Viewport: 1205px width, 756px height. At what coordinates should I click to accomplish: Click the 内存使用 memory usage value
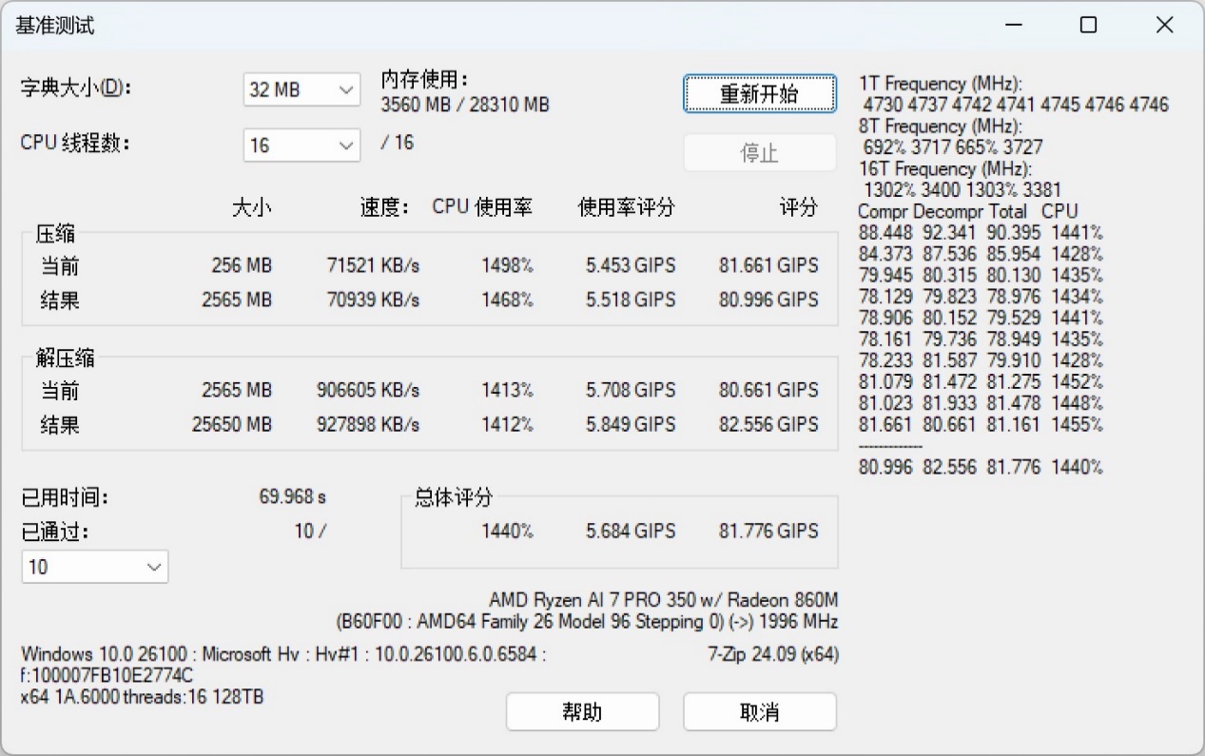[464, 105]
